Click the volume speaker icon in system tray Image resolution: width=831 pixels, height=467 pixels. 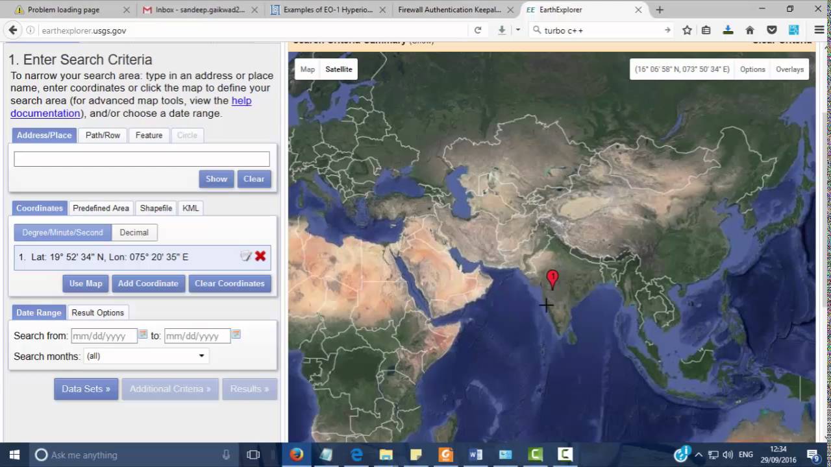(727, 455)
